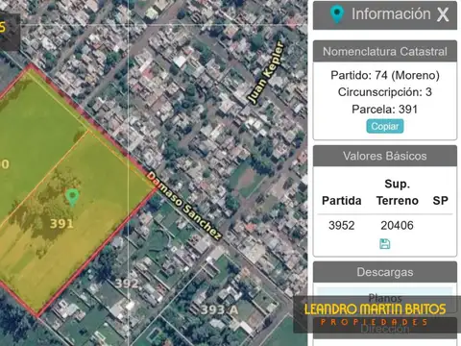This screenshot has width=461, height=346.
Task: Select the parcel label 392 on the map
Action: click(127, 283)
